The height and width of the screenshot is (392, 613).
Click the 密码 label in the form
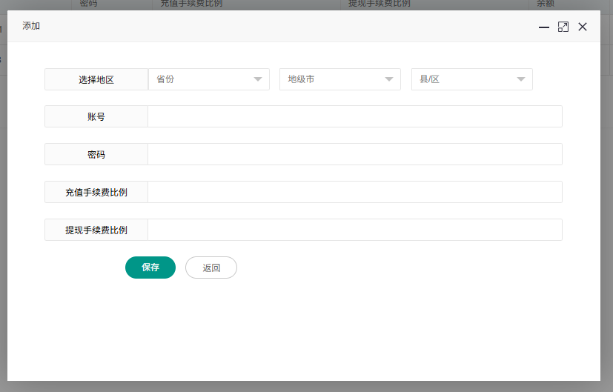tap(96, 154)
